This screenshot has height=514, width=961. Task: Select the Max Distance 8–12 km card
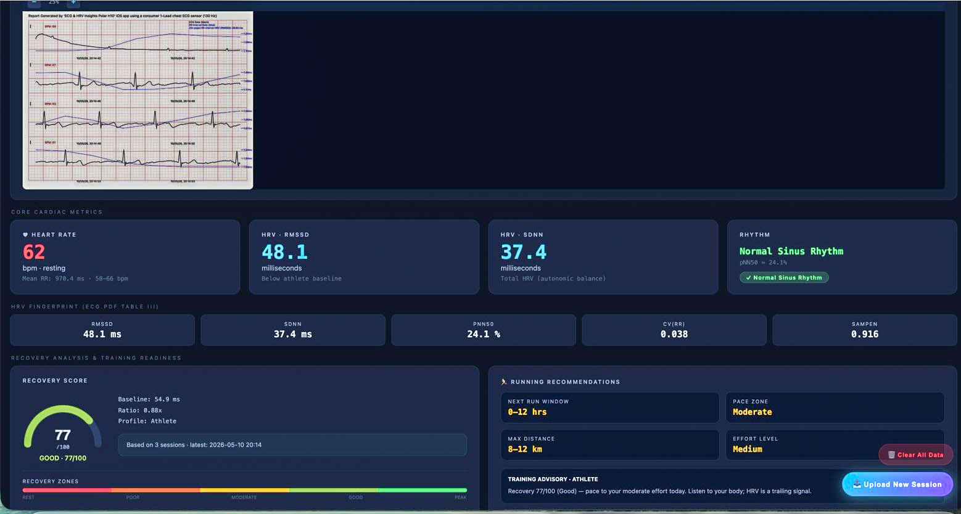610,445
